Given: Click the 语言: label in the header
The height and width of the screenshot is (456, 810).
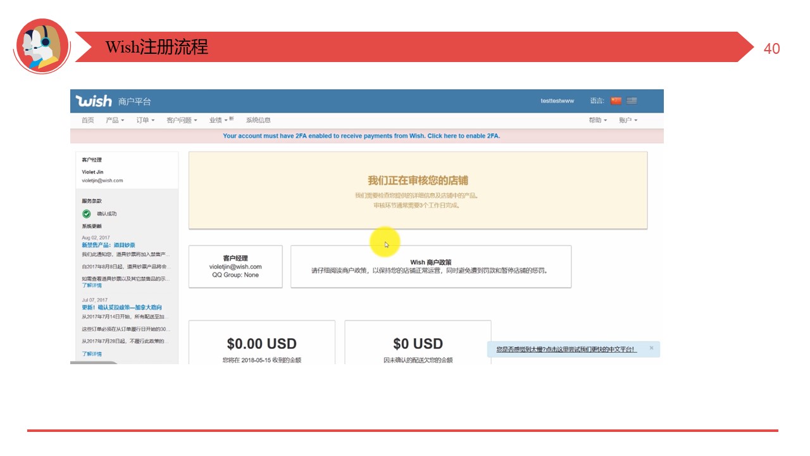Looking at the screenshot, I should 597,101.
